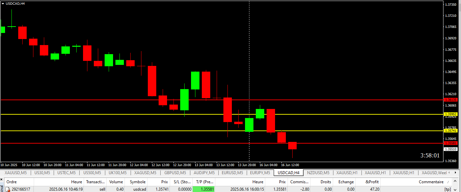
Task: Switch to the EURUSD,M5 chart tab
Action: [x=232, y=173]
